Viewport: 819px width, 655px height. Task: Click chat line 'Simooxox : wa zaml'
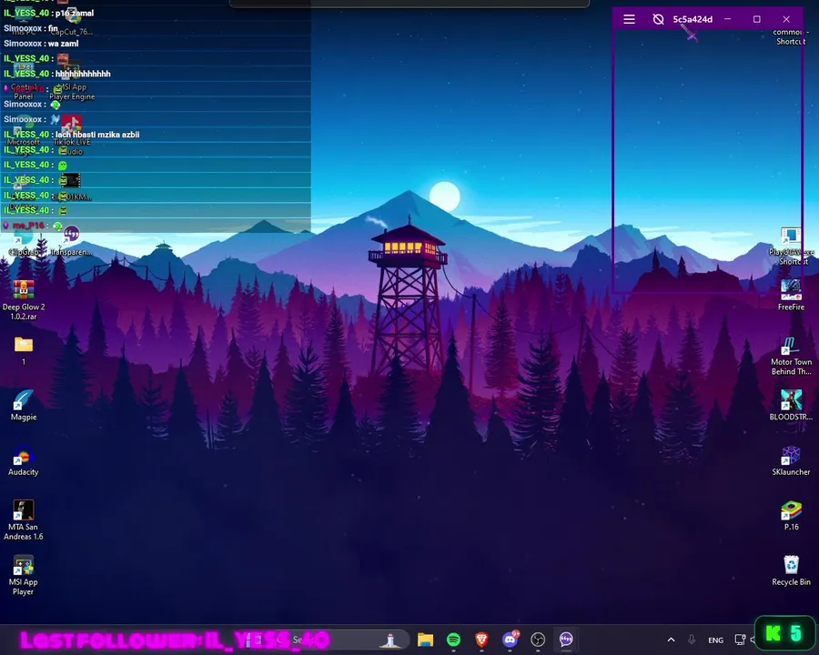pos(41,44)
